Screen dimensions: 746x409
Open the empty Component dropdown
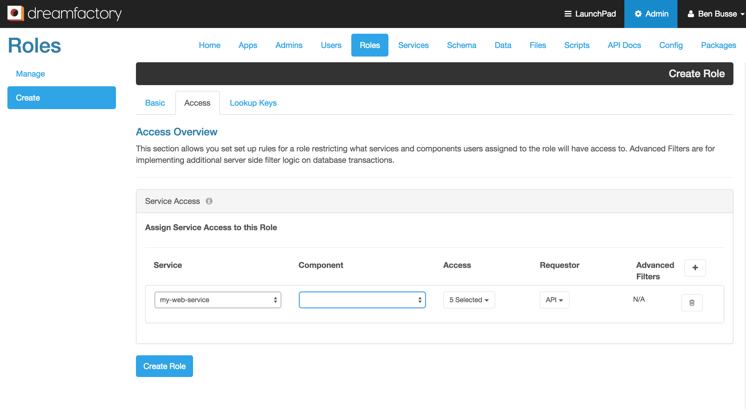[362, 300]
